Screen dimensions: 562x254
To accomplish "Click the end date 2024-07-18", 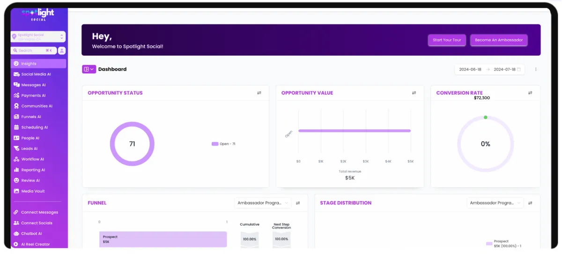I will pyautogui.click(x=504, y=70).
